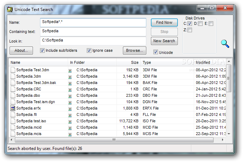Click the Containing text input field
Image resolution: width=243 pixels, height=162 pixels.
pos(93,32)
